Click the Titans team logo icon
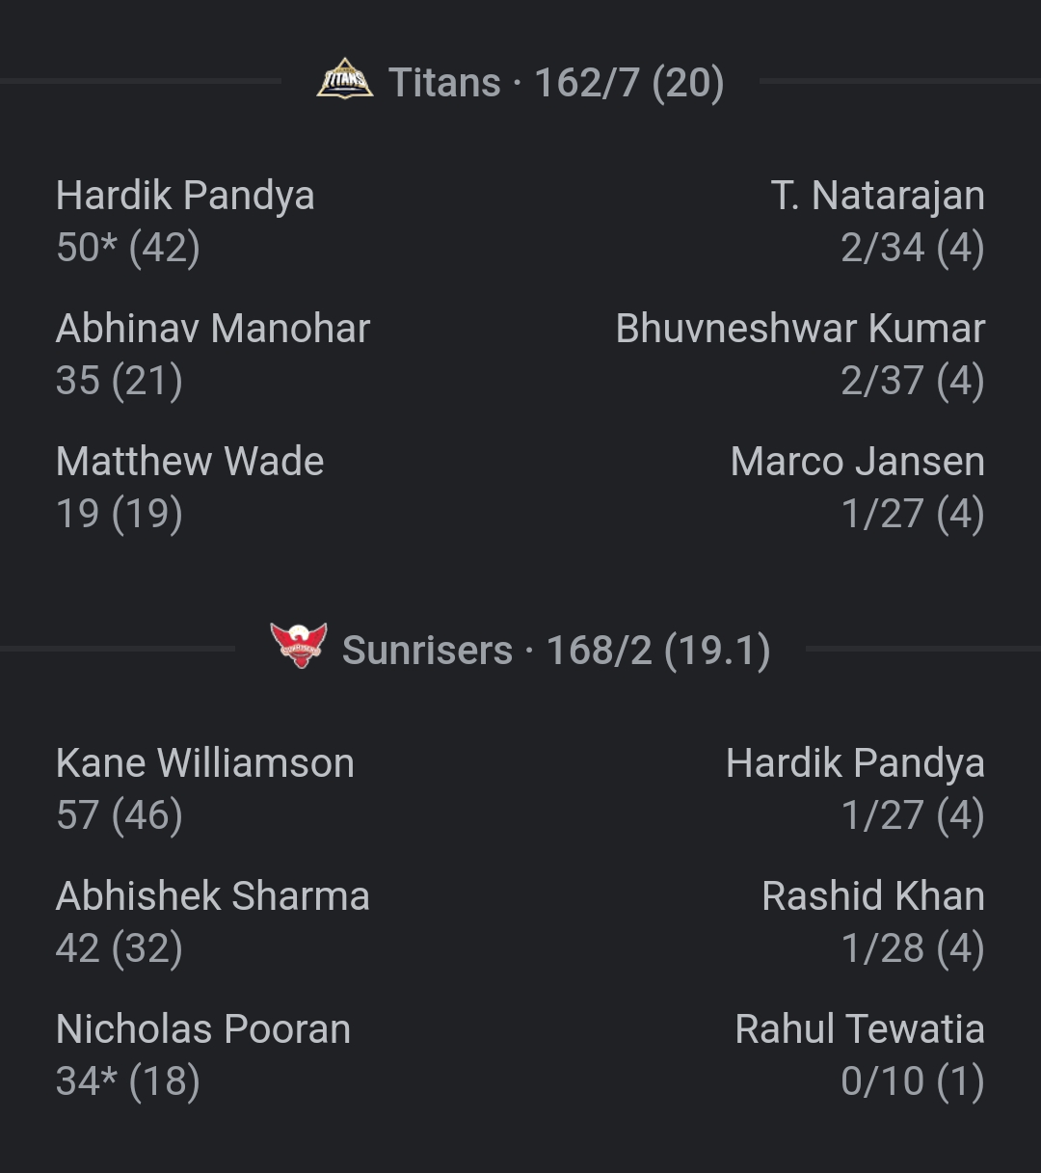Screen dimensions: 1041x1173 pos(344,81)
